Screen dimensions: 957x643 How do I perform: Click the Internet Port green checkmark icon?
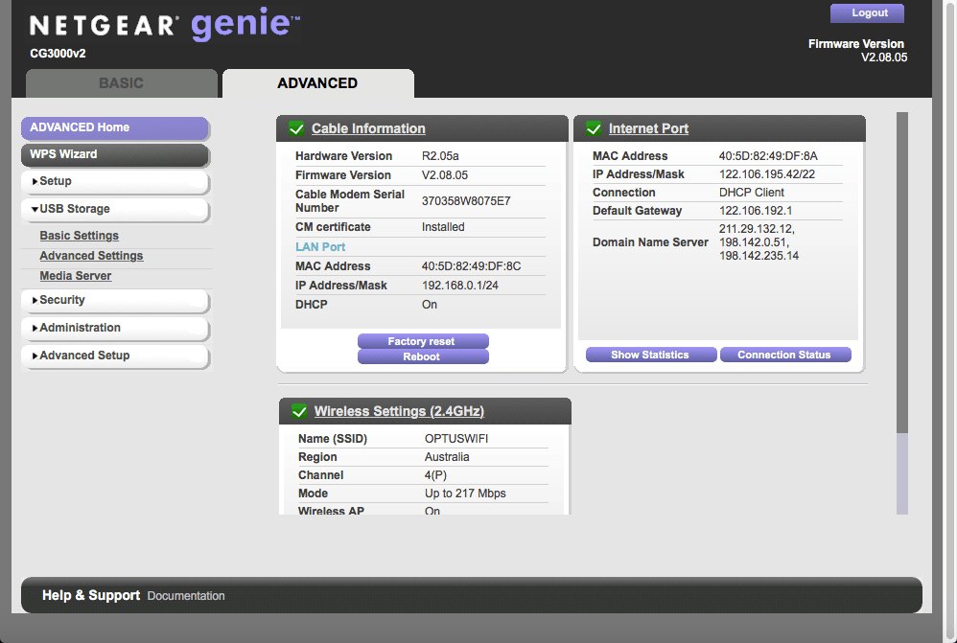point(594,128)
